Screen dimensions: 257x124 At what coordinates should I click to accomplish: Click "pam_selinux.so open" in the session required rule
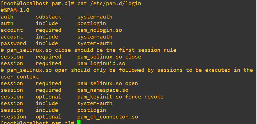[107, 83]
